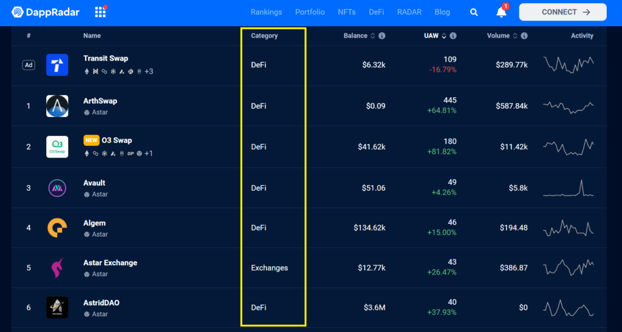Open the DeFi menu
Image resolution: width=622 pixels, height=332 pixels.
coord(377,12)
